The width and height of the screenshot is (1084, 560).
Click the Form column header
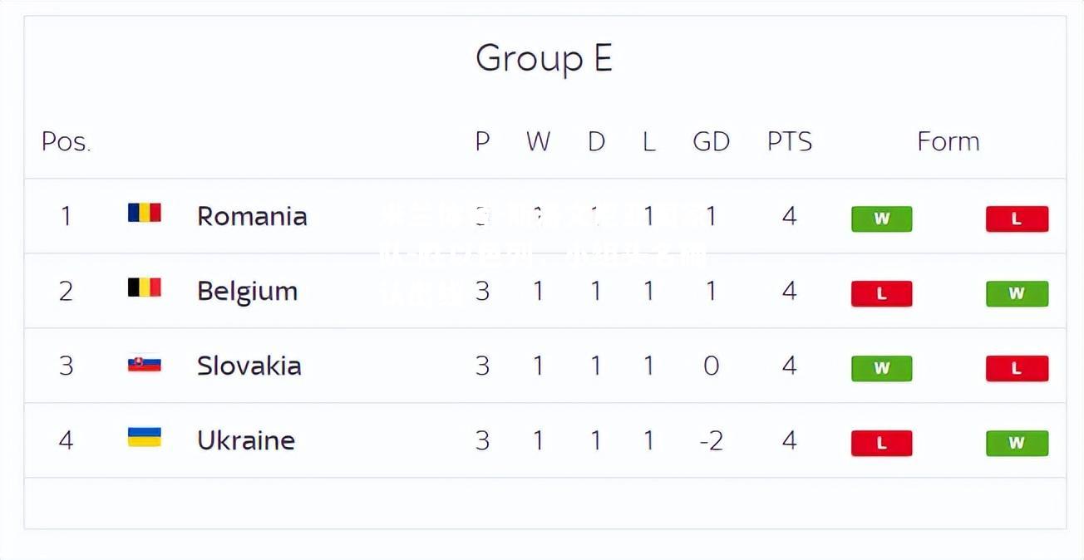(x=948, y=141)
